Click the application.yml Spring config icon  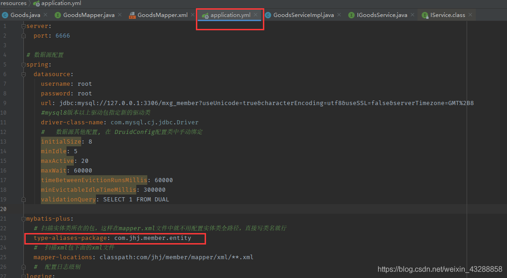(x=205, y=15)
